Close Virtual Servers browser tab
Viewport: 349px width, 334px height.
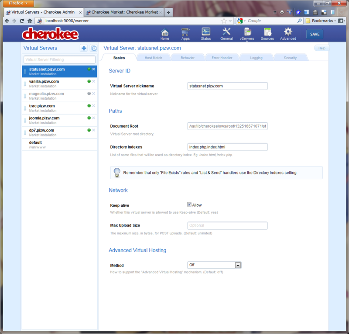(x=80, y=13)
